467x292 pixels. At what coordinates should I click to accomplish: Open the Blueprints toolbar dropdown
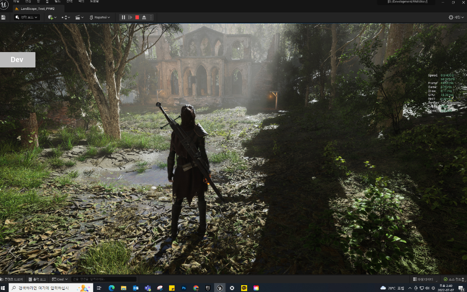tap(66, 17)
